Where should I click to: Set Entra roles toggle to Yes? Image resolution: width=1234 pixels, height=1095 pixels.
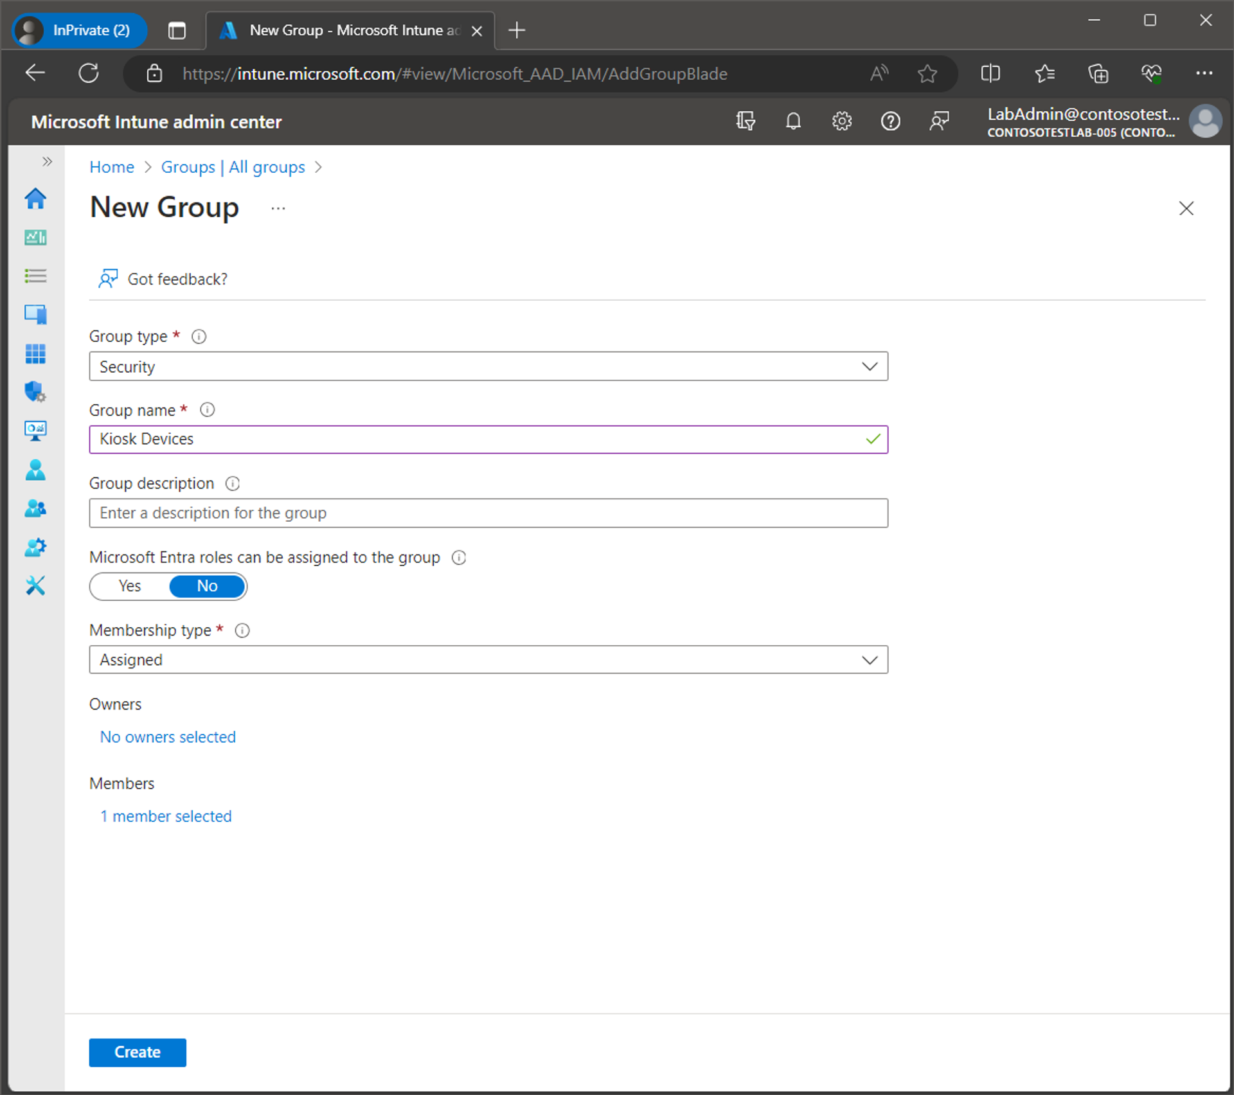click(x=130, y=587)
